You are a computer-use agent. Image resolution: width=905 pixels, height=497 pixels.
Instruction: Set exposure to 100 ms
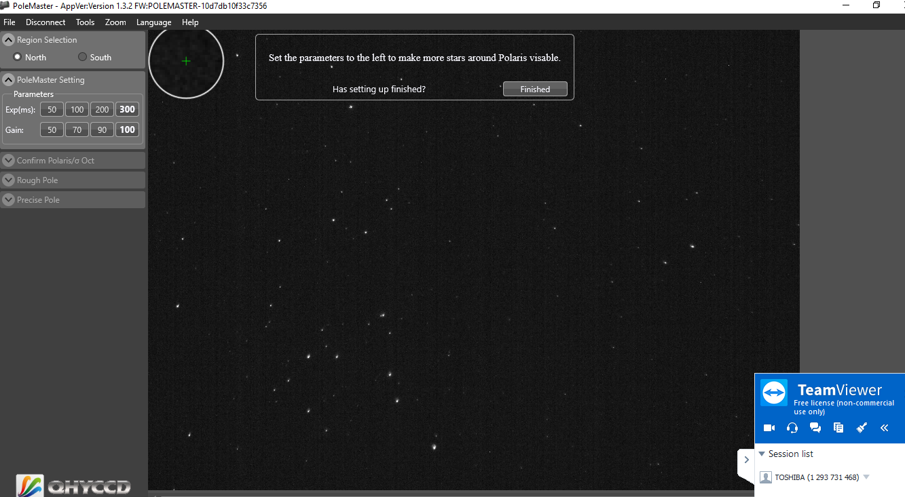(77, 110)
